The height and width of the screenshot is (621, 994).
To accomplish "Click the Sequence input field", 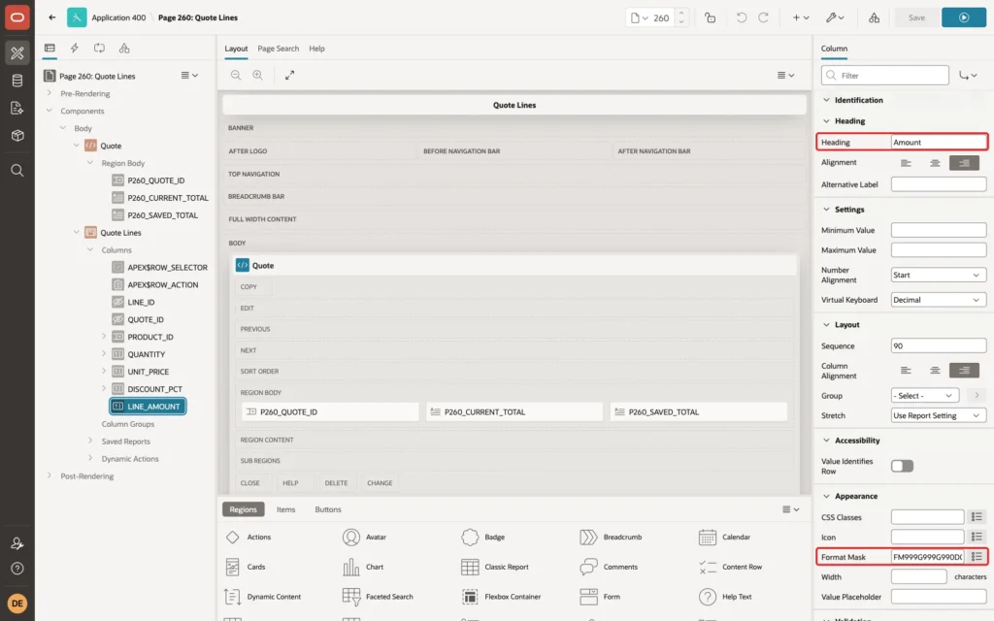I will coord(939,346).
